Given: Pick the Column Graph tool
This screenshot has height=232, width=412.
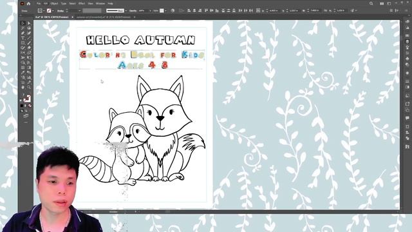Looking at the screenshot, I should click(29, 77).
